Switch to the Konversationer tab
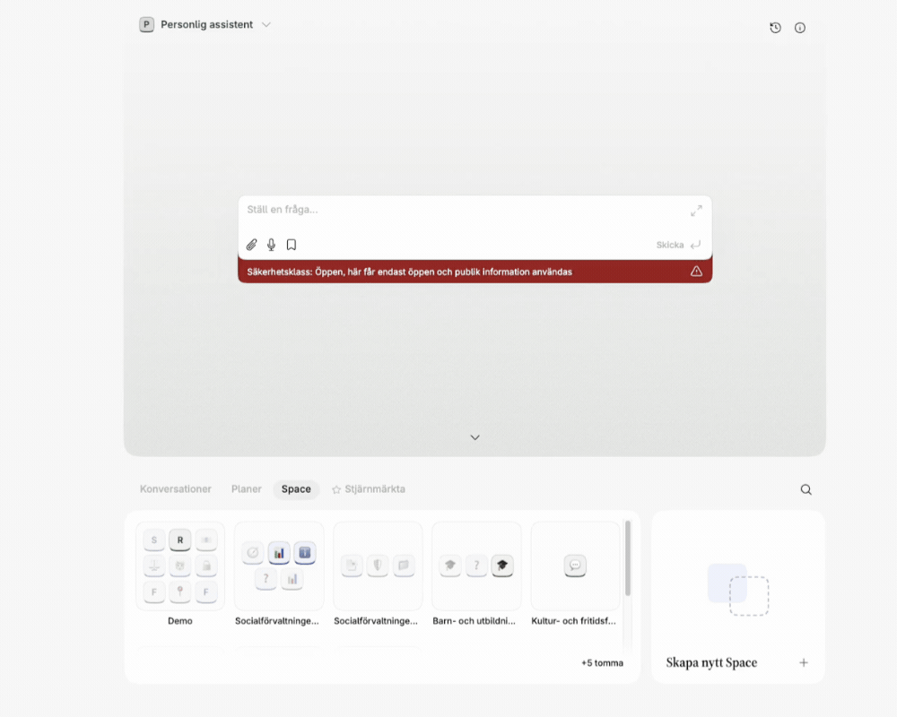897x717 pixels. click(176, 489)
